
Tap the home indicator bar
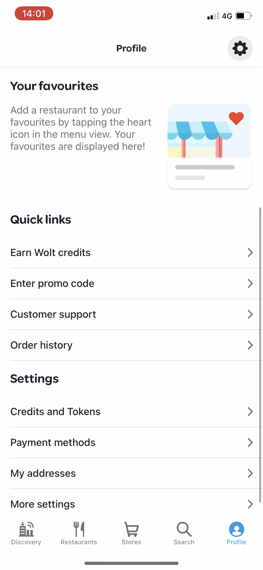coord(131,563)
